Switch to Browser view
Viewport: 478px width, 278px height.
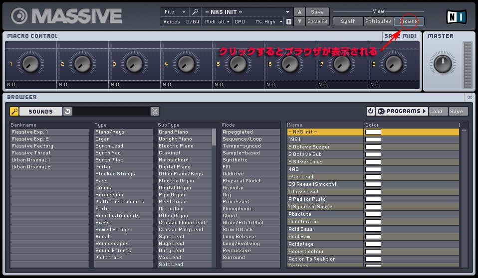[x=409, y=21]
